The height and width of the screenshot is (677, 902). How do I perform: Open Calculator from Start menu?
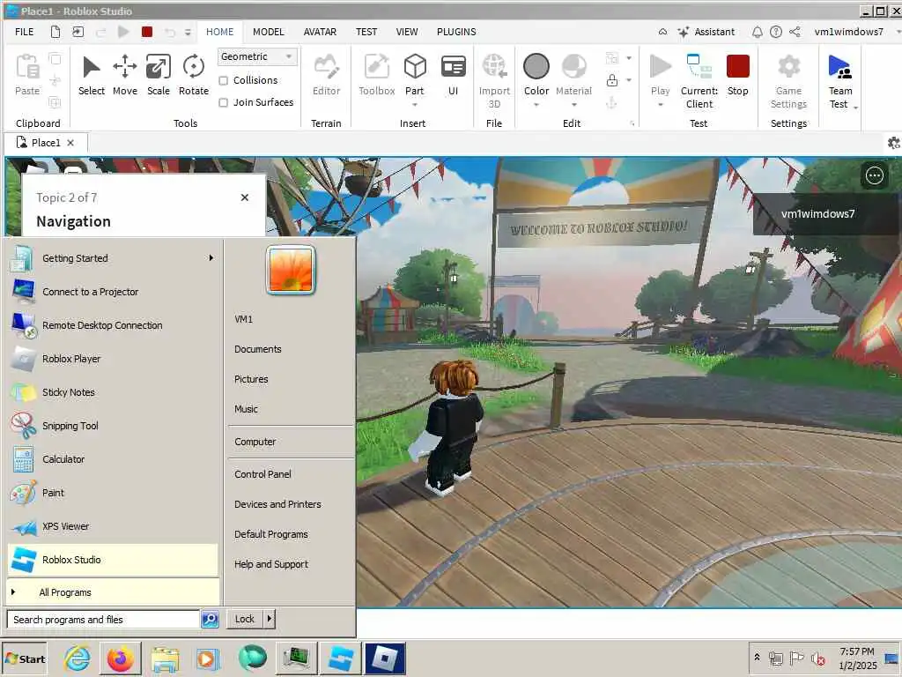click(x=114, y=458)
